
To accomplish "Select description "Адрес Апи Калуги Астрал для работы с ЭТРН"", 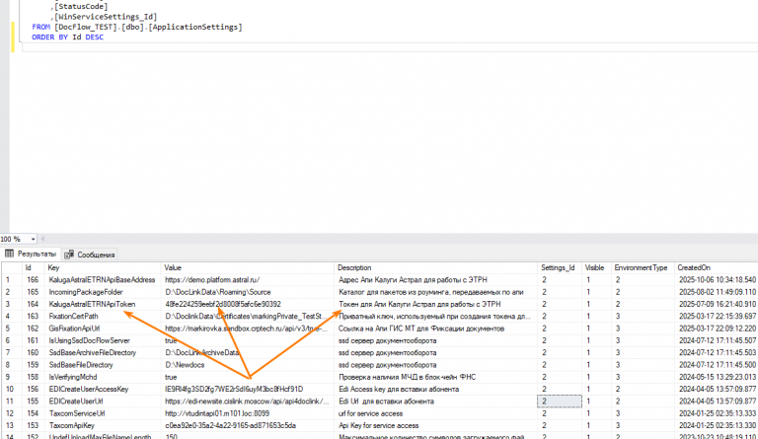I will (x=435, y=279).
